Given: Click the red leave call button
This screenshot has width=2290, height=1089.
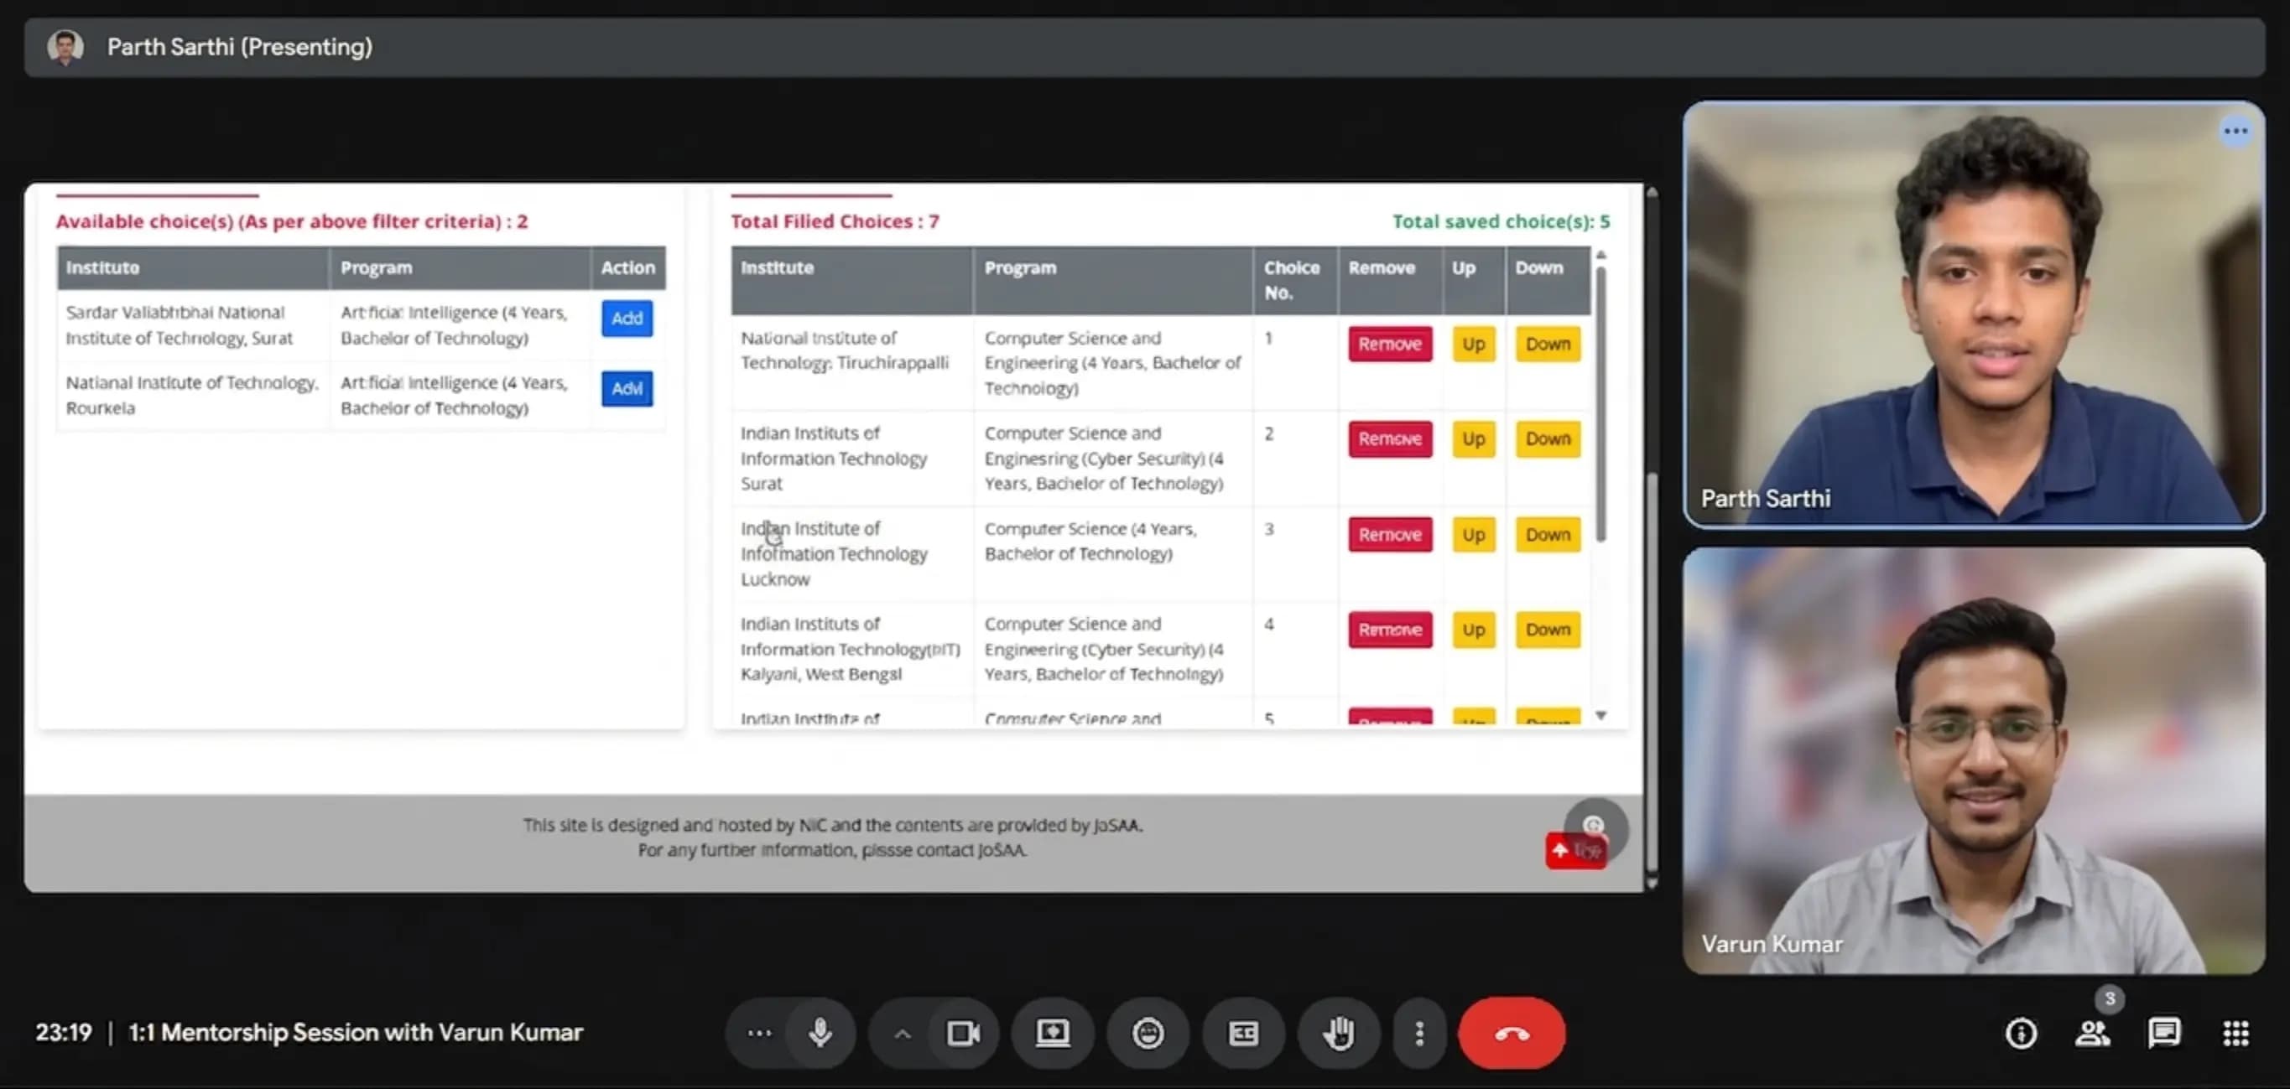Looking at the screenshot, I should click(x=1512, y=1033).
